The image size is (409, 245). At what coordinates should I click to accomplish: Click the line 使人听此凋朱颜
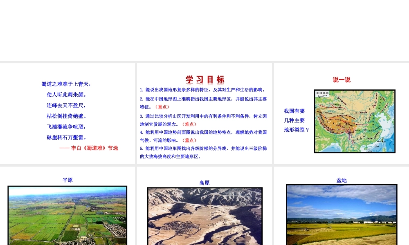click(67, 95)
